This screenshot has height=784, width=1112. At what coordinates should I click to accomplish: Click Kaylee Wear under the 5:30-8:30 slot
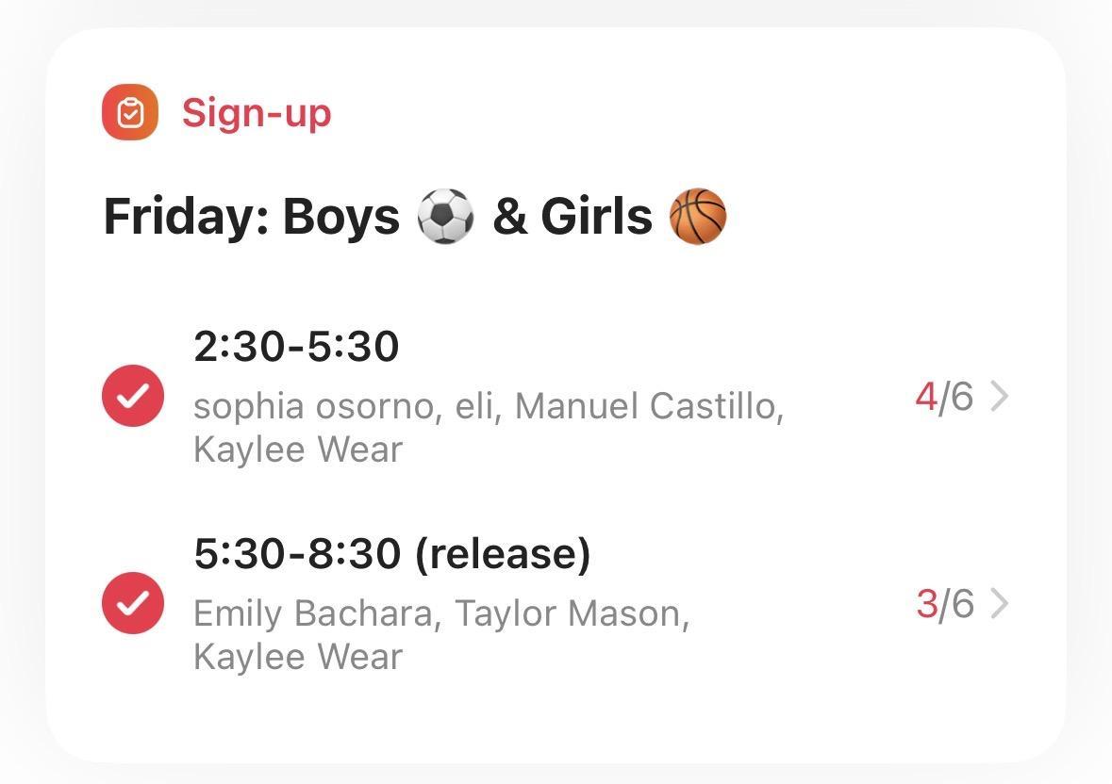pyautogui.click(x=298, y=657)
